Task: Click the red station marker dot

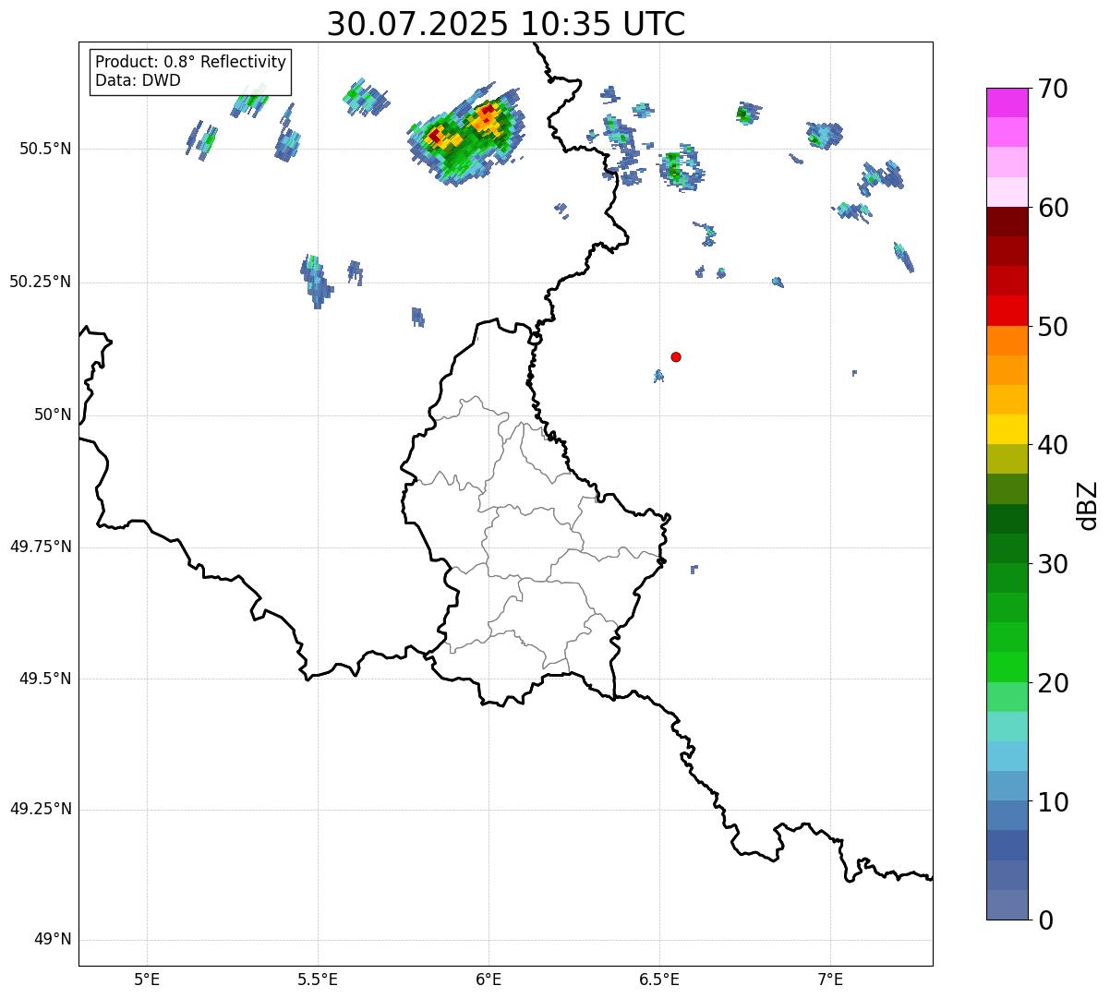Action: pos(676,356)
